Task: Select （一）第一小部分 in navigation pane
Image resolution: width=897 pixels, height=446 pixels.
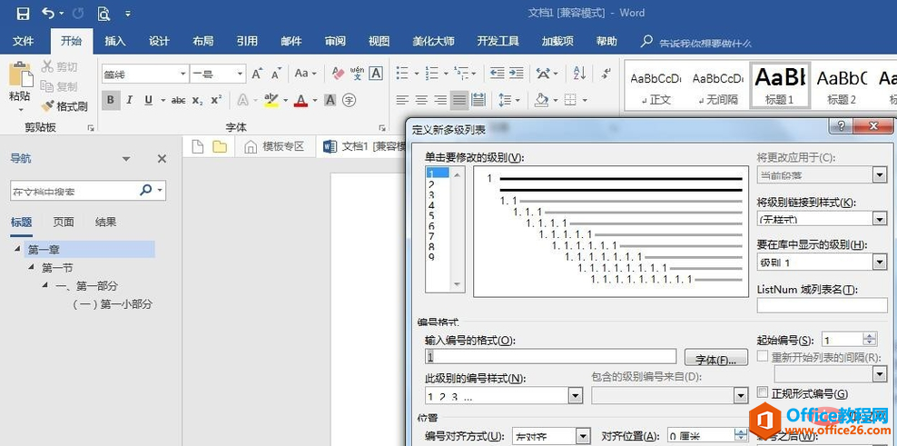Action: point(113,304)
